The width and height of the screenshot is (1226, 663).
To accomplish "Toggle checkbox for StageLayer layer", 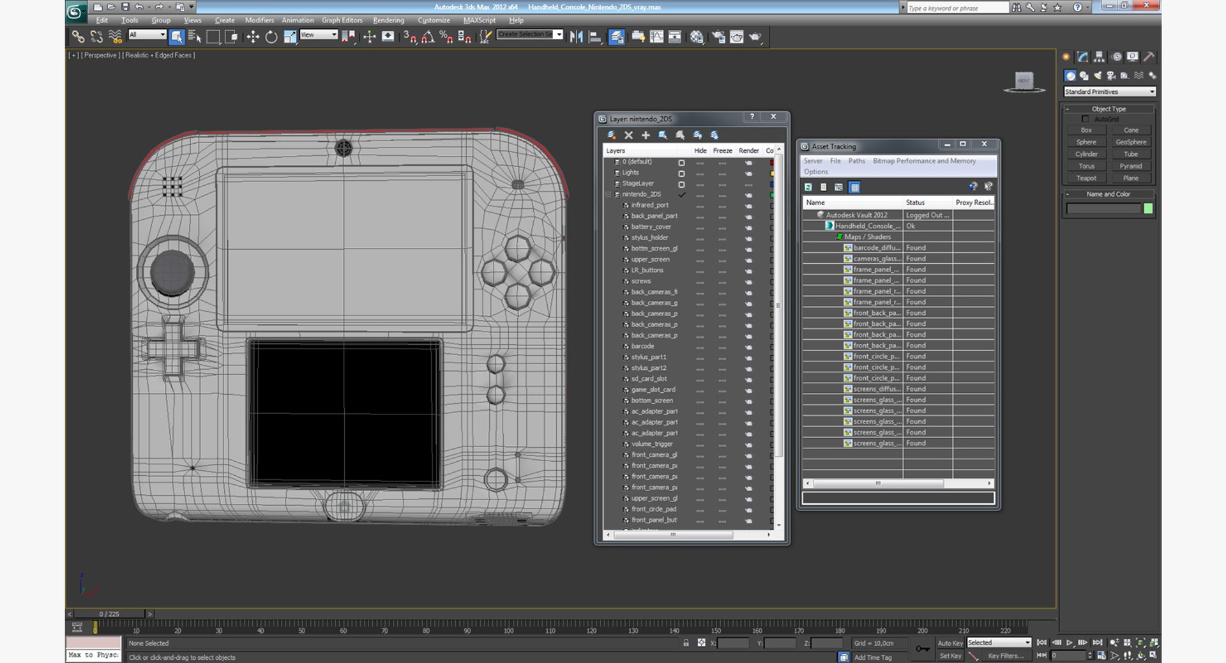I will point(681,184).
